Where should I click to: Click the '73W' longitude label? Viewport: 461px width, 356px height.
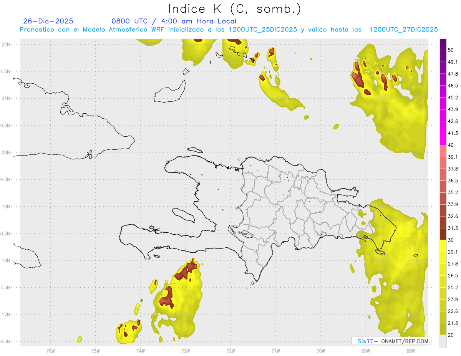click(186, 351)
